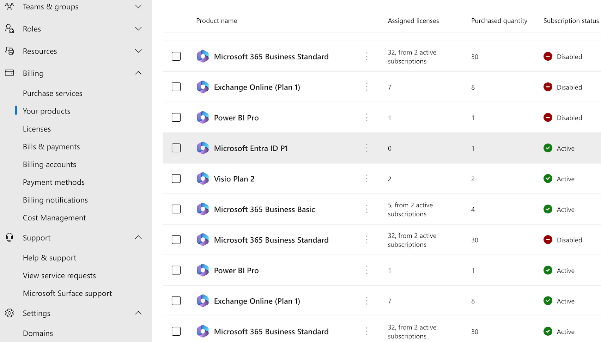Open View service requests
This screenshot has height=342, width=601.
59,276
